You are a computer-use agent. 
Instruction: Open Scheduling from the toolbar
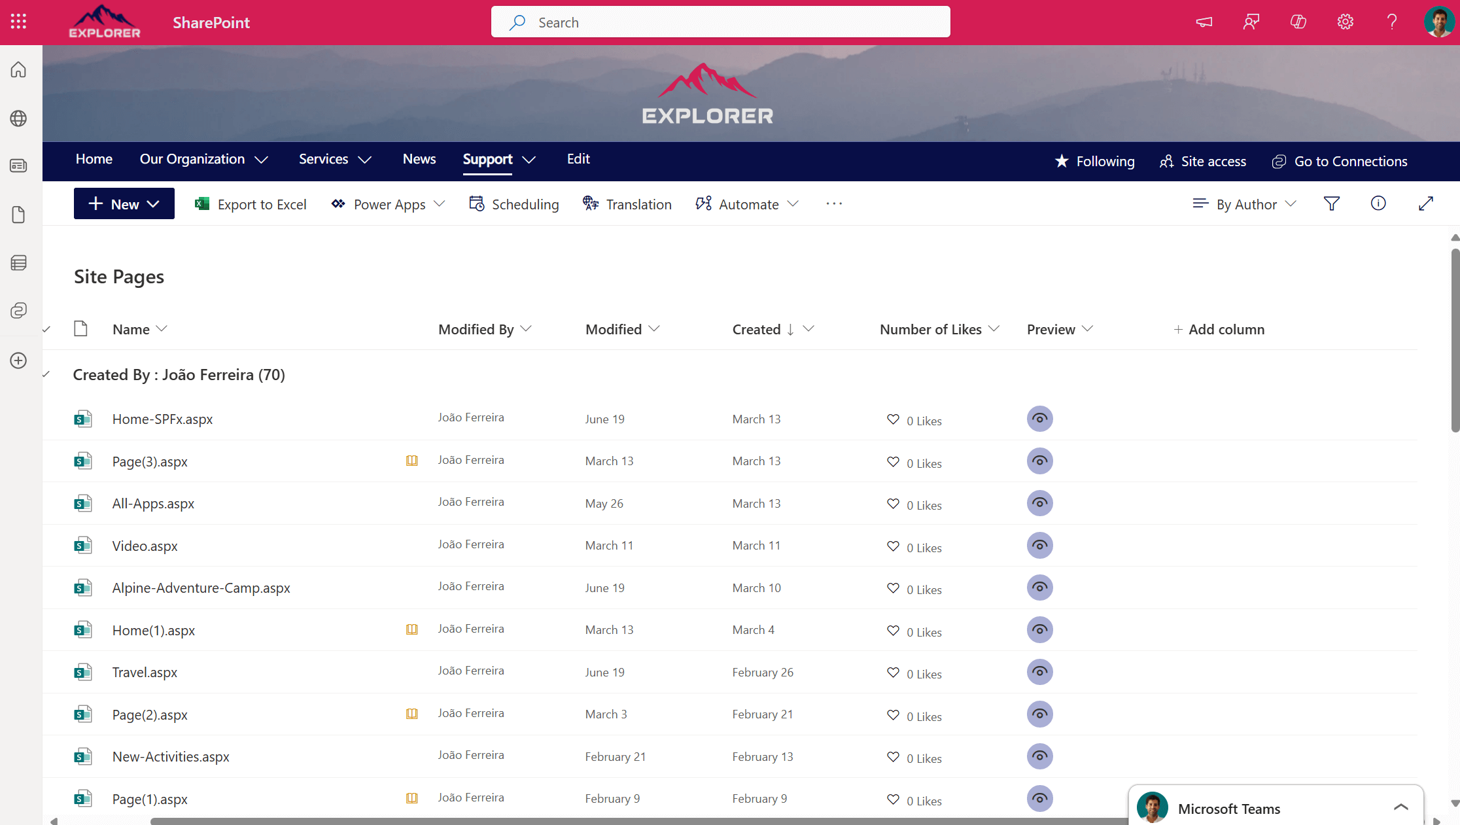[x=477, y=203]
